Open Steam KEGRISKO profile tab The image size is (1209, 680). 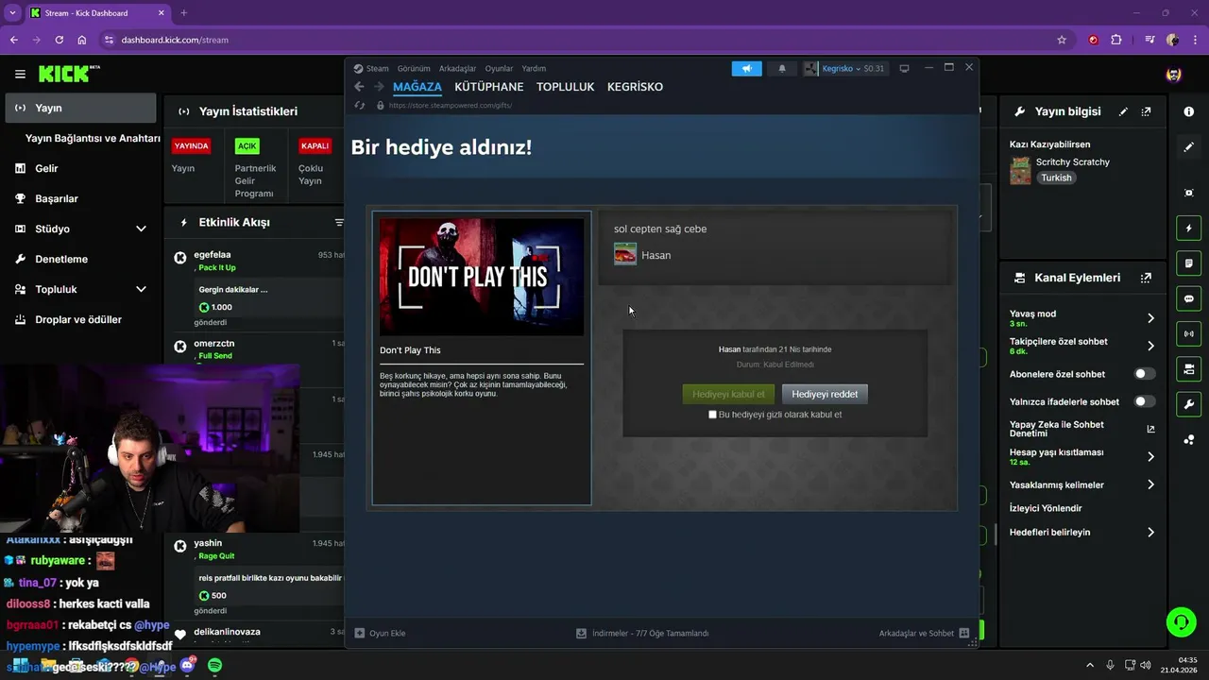635,86
